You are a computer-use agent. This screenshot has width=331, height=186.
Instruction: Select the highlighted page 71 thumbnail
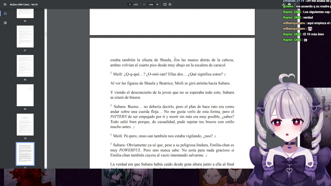click(25, 154)
